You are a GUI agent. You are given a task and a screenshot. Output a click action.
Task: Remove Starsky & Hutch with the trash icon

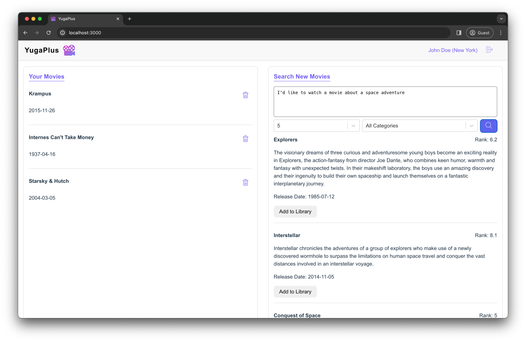click(x=245, y=182)
